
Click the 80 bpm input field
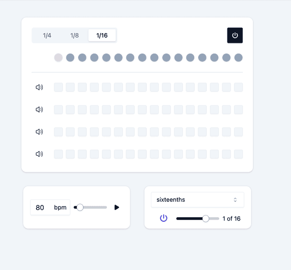(x=50, y=207)
